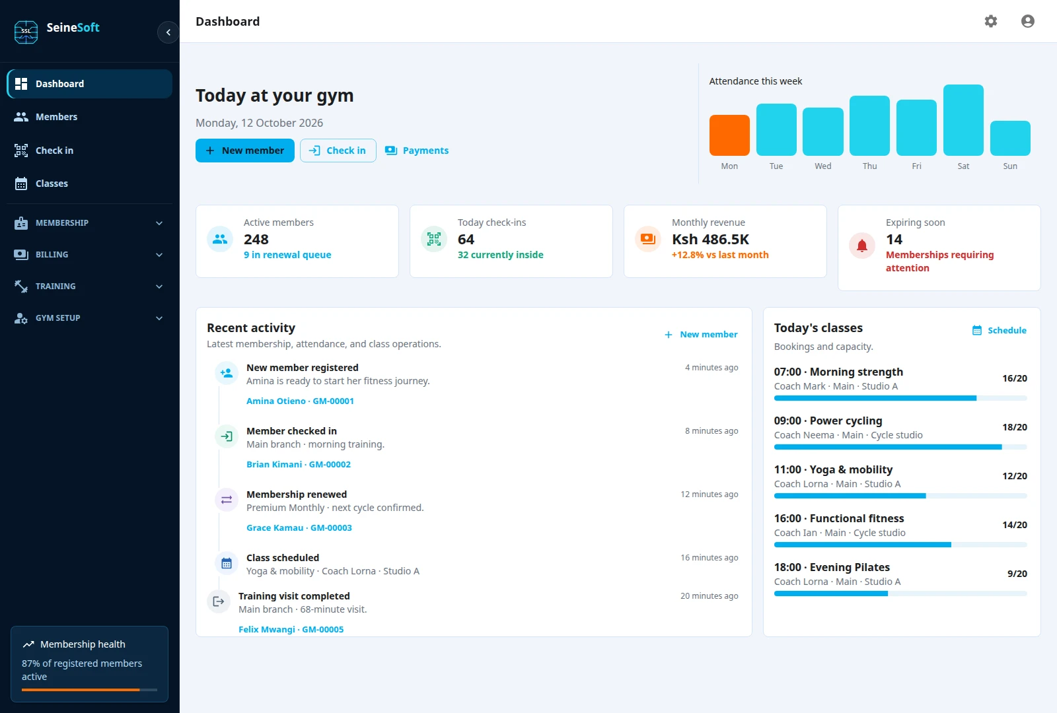Image resolution: width=1057 pixels, height=713 pixels.
Task: Open settings via the gear icon
Action: (x=991, y=21)
